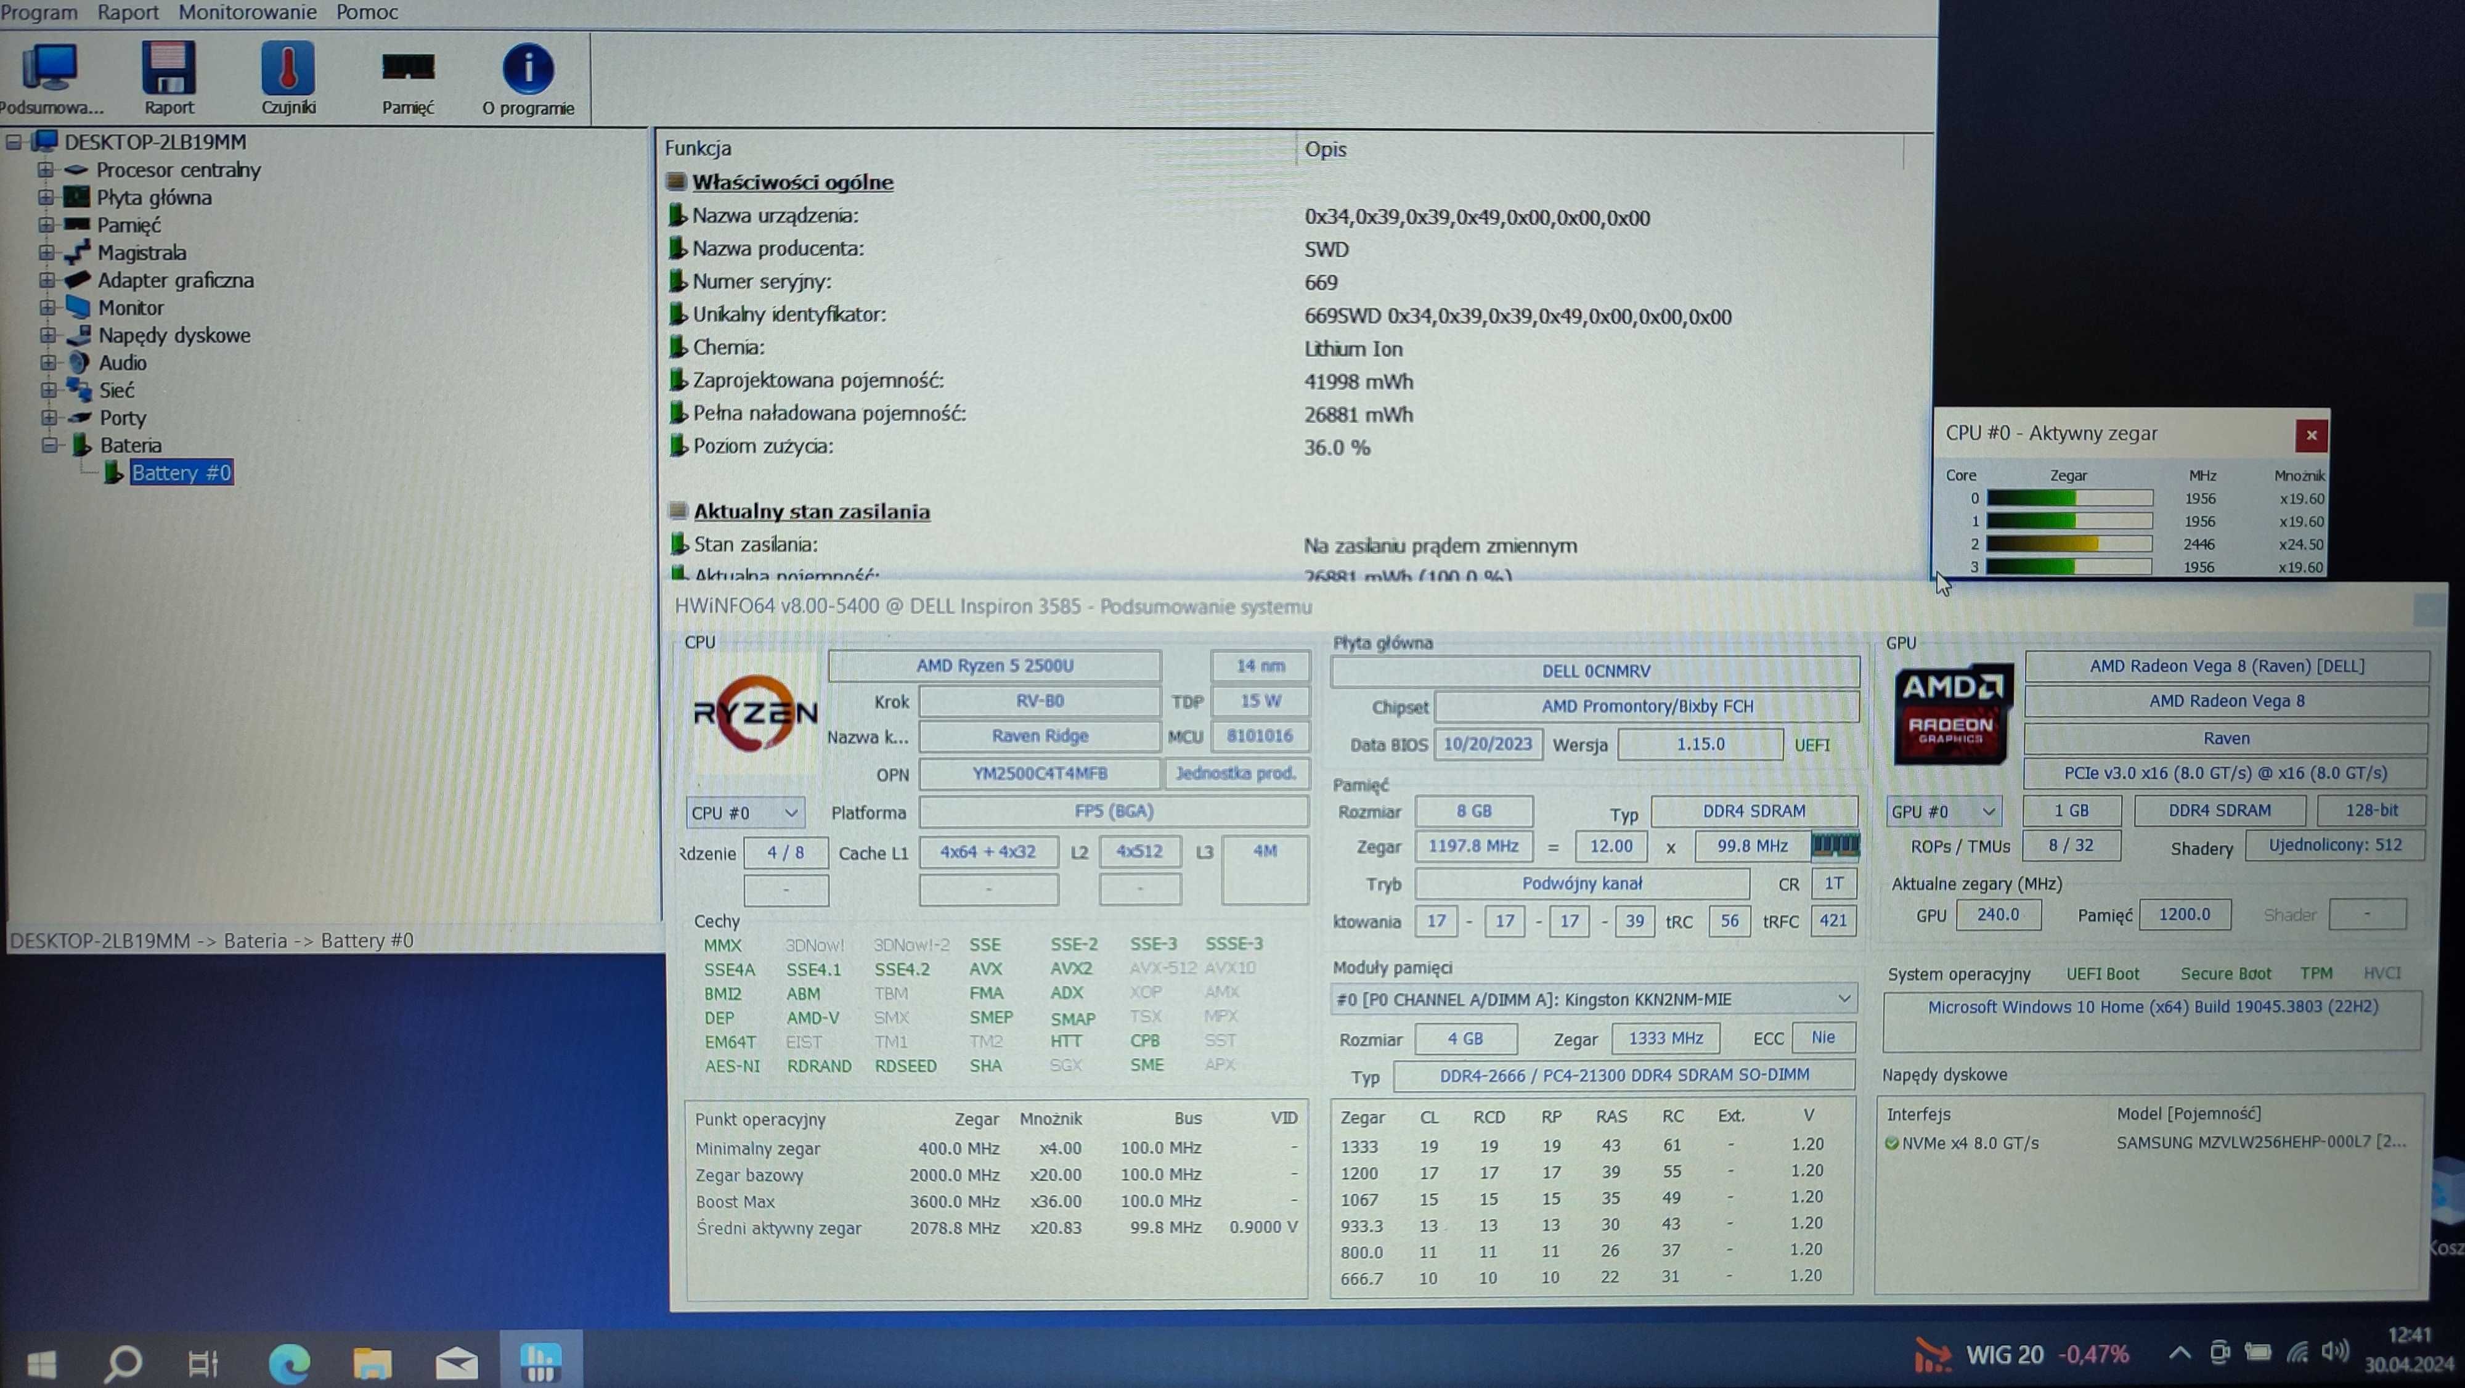This screenshot has width=2465, height=1388.
Task: Click the Ryzen logo image
Action: 755,713
